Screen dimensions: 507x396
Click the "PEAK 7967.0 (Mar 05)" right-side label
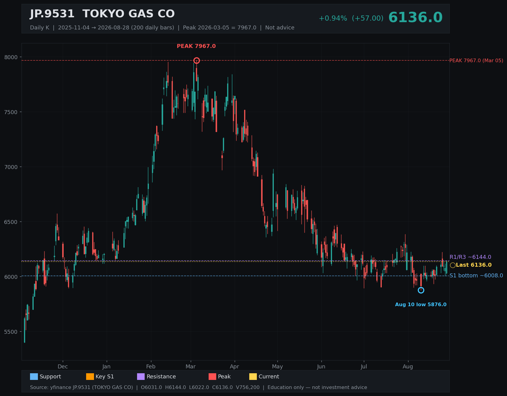(x=476, y=61)
